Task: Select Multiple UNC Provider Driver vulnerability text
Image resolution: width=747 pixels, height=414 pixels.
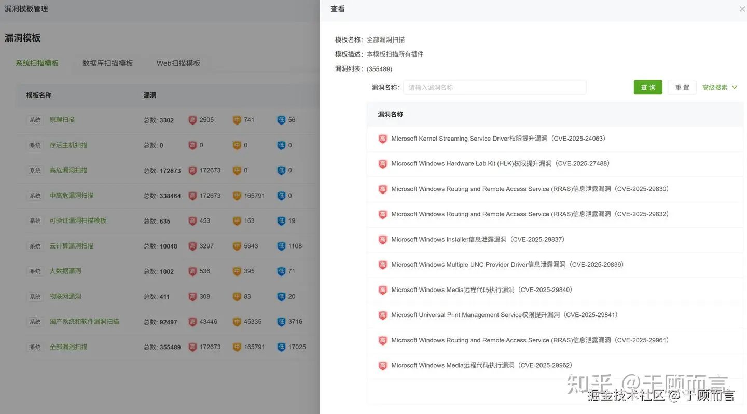Action: (508, 265)
